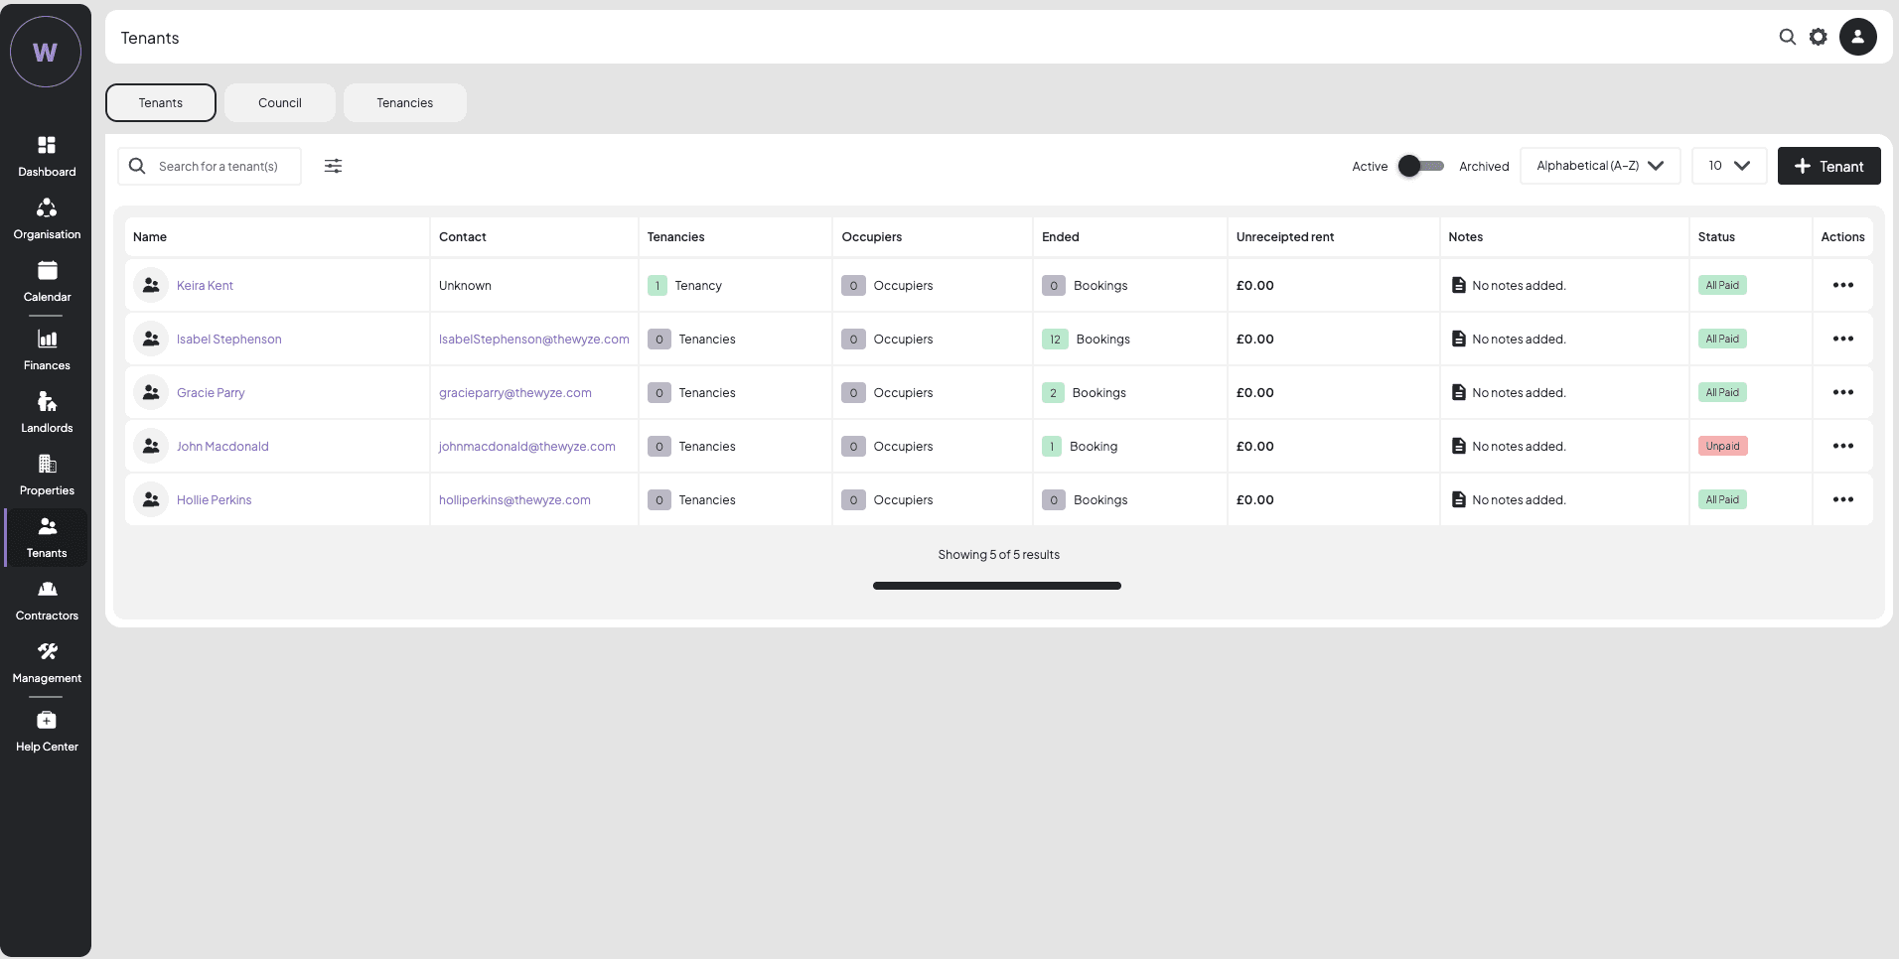Open the settings gear in header
1899x959 pixels.
pos(1818,37)
